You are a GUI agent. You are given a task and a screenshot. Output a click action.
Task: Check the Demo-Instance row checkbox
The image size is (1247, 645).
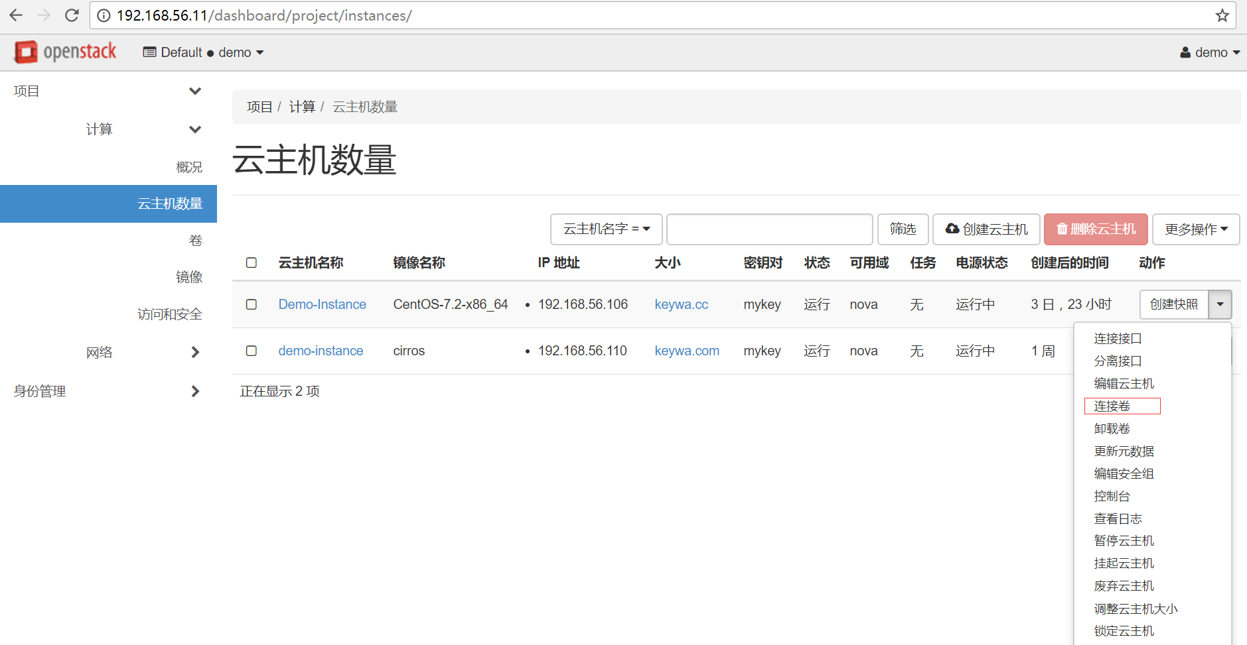click(x=252, y=304)
